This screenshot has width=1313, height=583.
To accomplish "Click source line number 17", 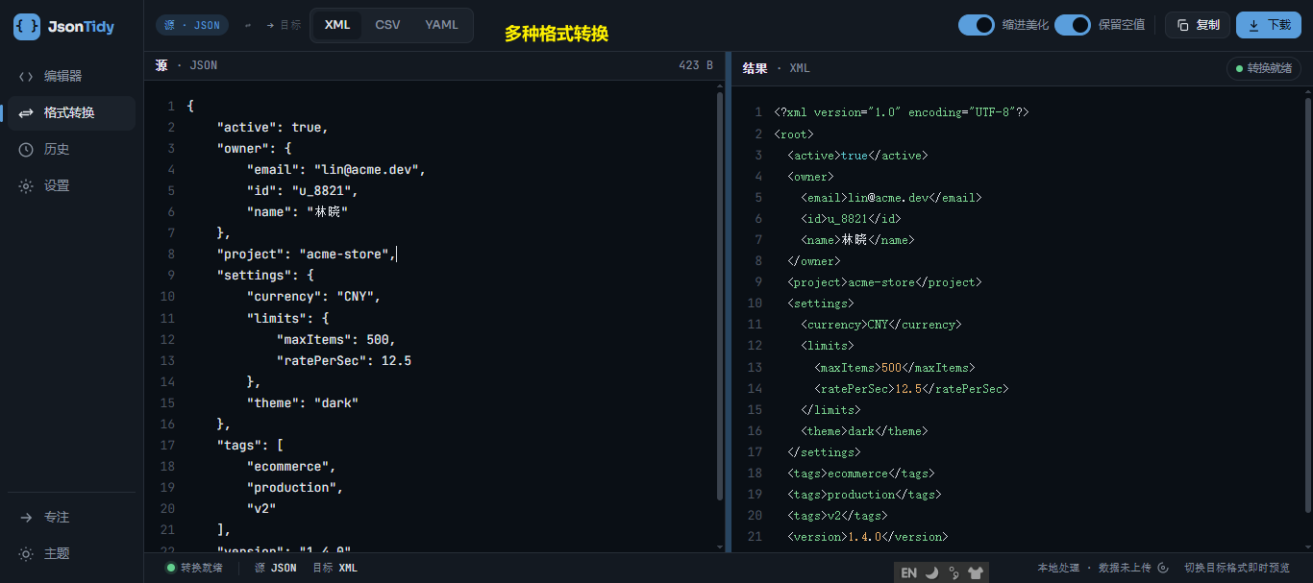I will pos(168,446).
